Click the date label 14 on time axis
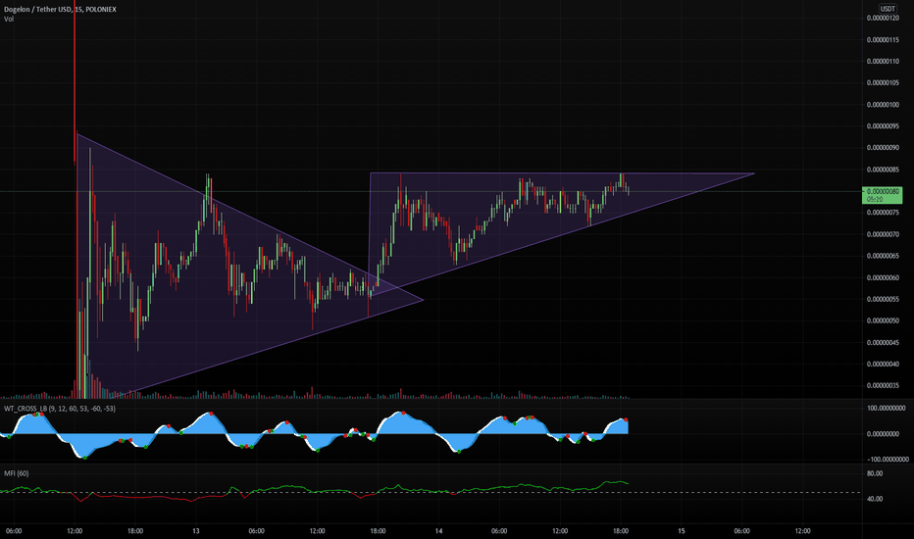Image resolution: width=914 pixels, height=539 pixels. (438, 531)
